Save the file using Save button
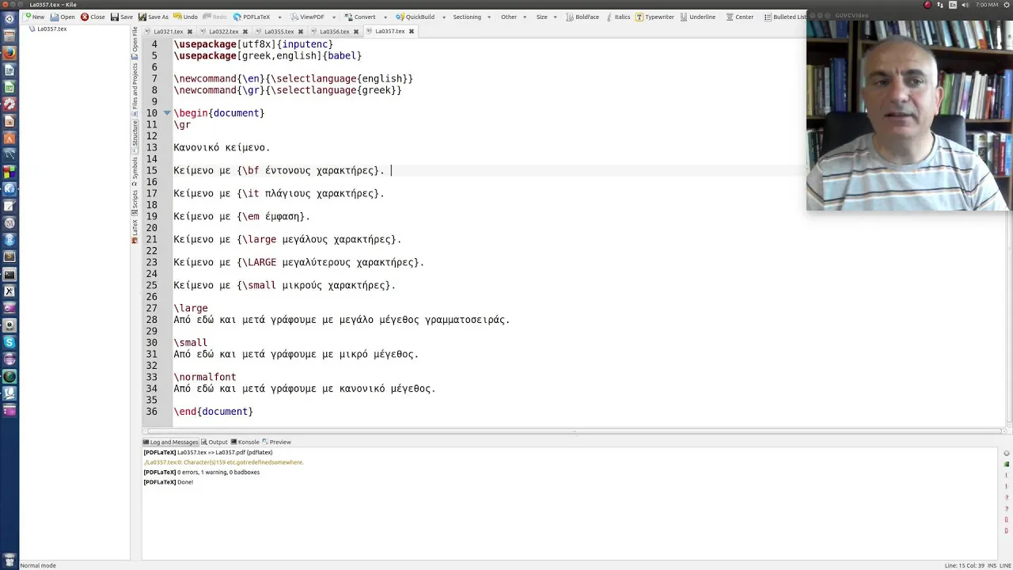 click(x=122, y=17)
